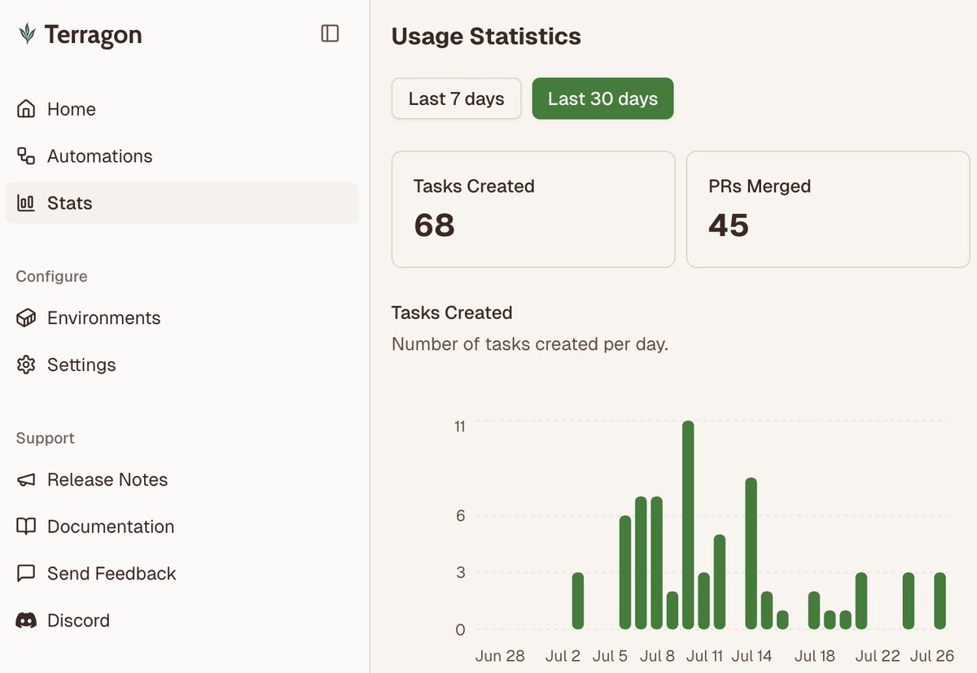The image size is (977, 673).
Task: Click the Environments box icon
Action: [x=26, y=318]
